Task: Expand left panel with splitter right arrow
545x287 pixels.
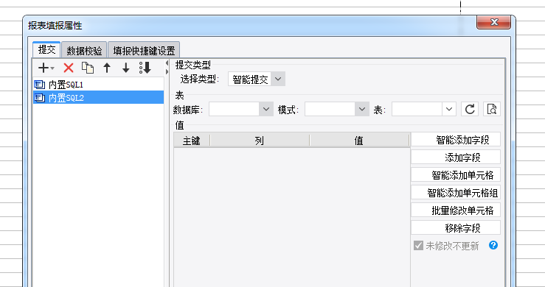Action: tap(167, 72)
